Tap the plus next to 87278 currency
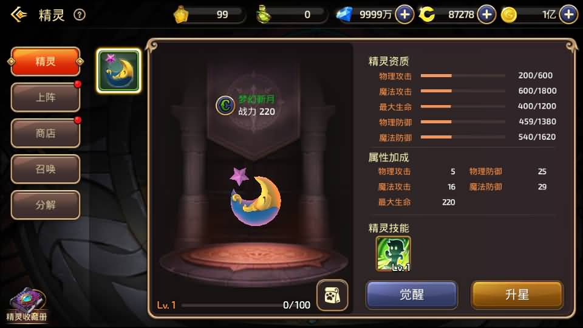The image size is (583, 328). click(486, 15)
